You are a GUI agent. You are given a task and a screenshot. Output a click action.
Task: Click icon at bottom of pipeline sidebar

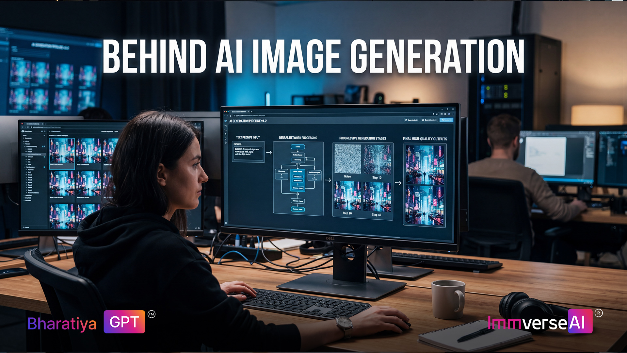click(226, 223)
